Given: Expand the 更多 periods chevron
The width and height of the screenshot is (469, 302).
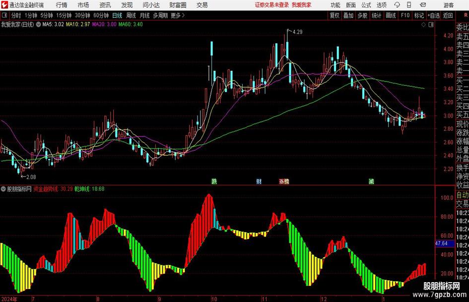Looking at the screenshot, I should (183, 15).
